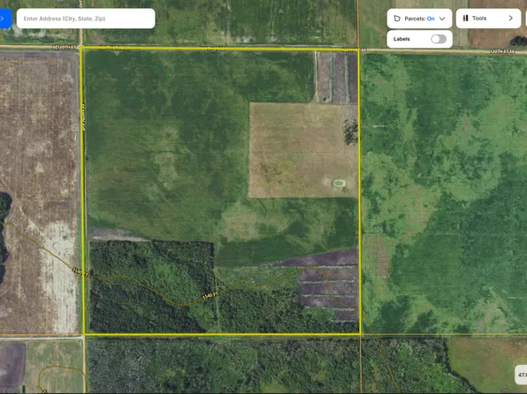Expand the blue sidebar arrow button
This screenshot has width=527, height=394.
pos(5,19)
